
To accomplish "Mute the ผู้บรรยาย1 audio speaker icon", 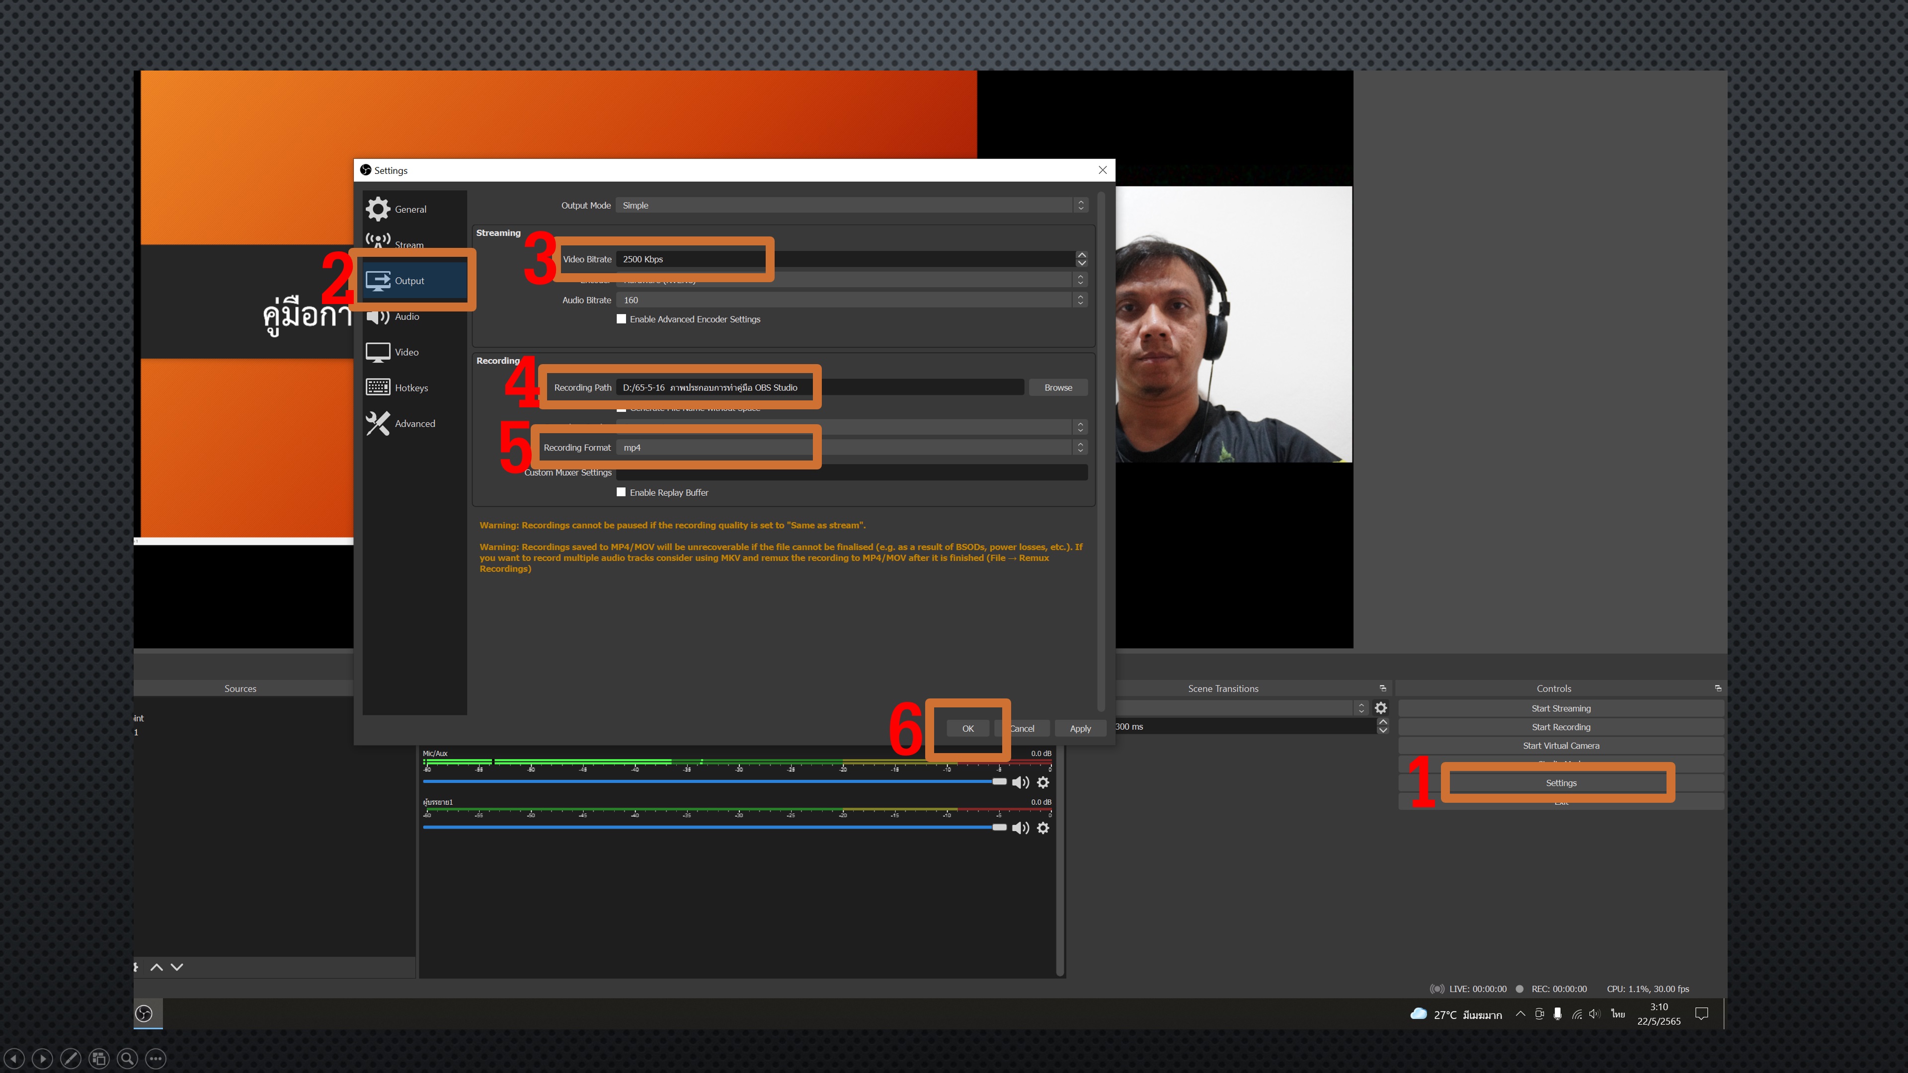I will click(x=1021, y=828).
